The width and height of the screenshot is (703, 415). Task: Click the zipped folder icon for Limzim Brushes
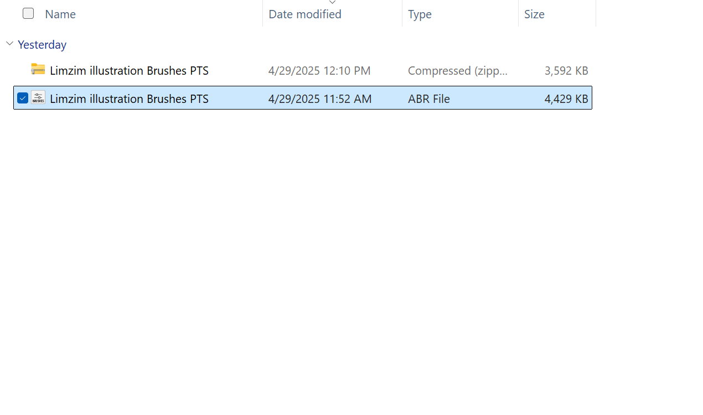(38, 70)
